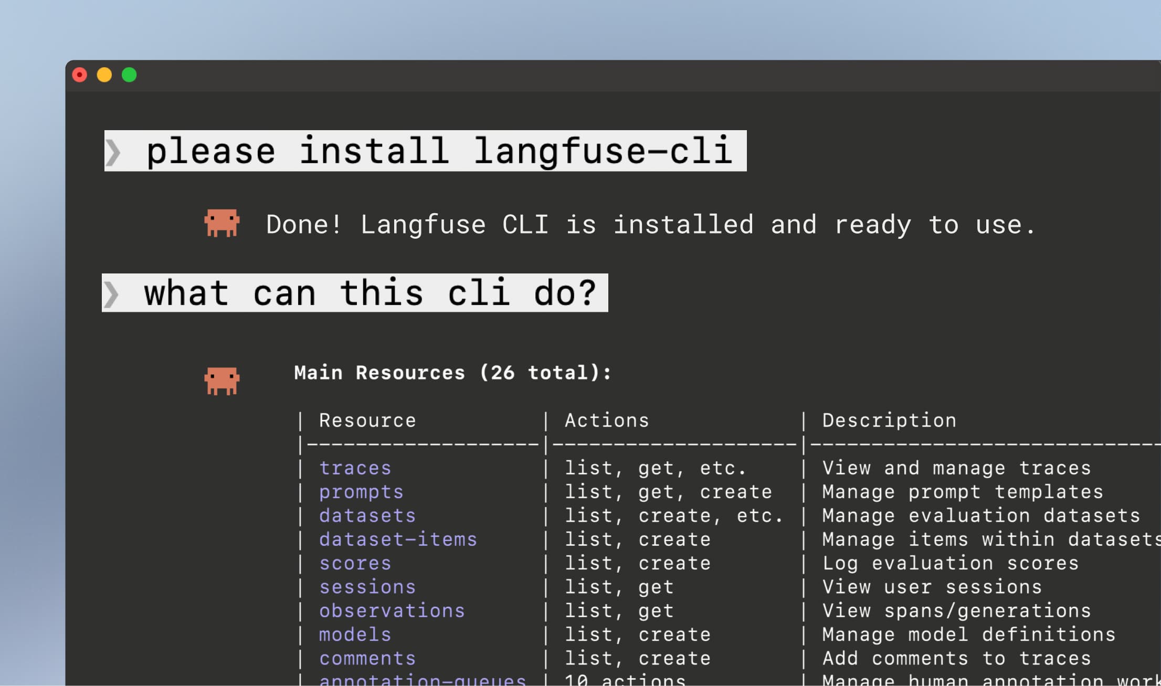The height and width of the screenshot is (686, 1161).
Task: Select the 'prompts' resource name
Action: pos(361,492)
